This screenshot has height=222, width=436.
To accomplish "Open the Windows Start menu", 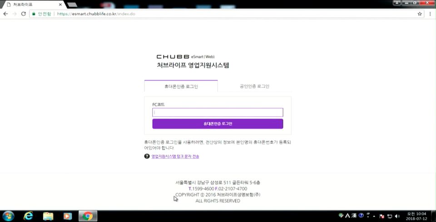I will [x=8, y=216].
